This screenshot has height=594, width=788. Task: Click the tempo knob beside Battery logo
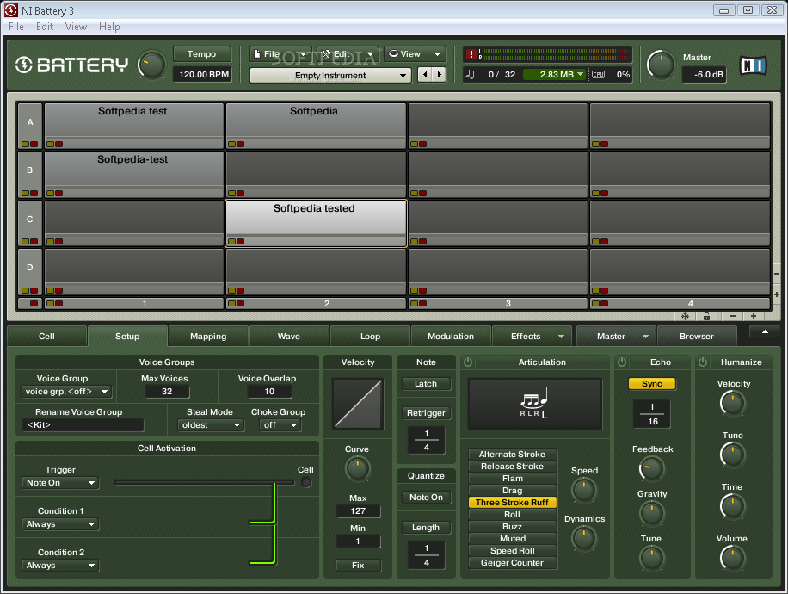[151, 65]
